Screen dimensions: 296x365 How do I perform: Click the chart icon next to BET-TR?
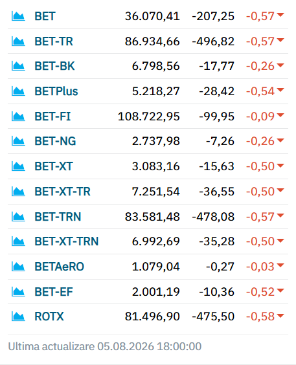(18, 41)
